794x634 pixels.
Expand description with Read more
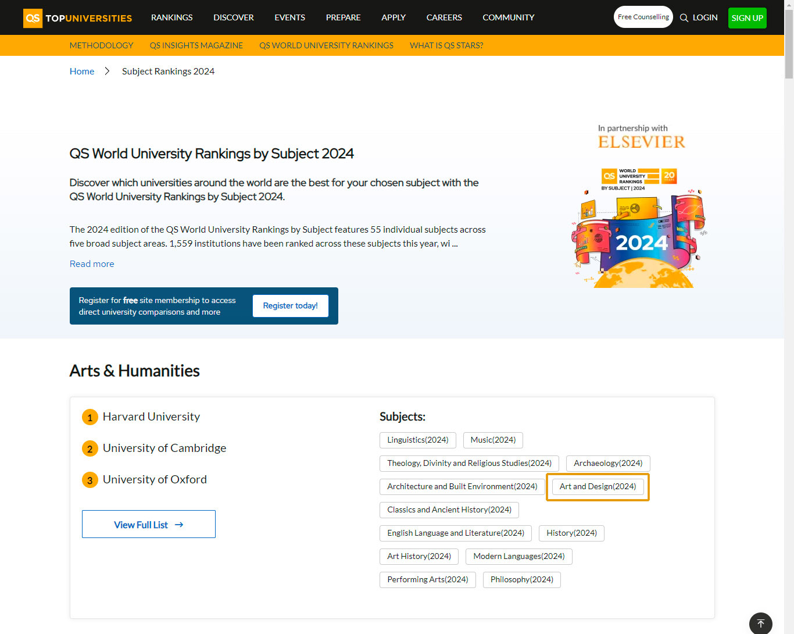click(92, 263)
